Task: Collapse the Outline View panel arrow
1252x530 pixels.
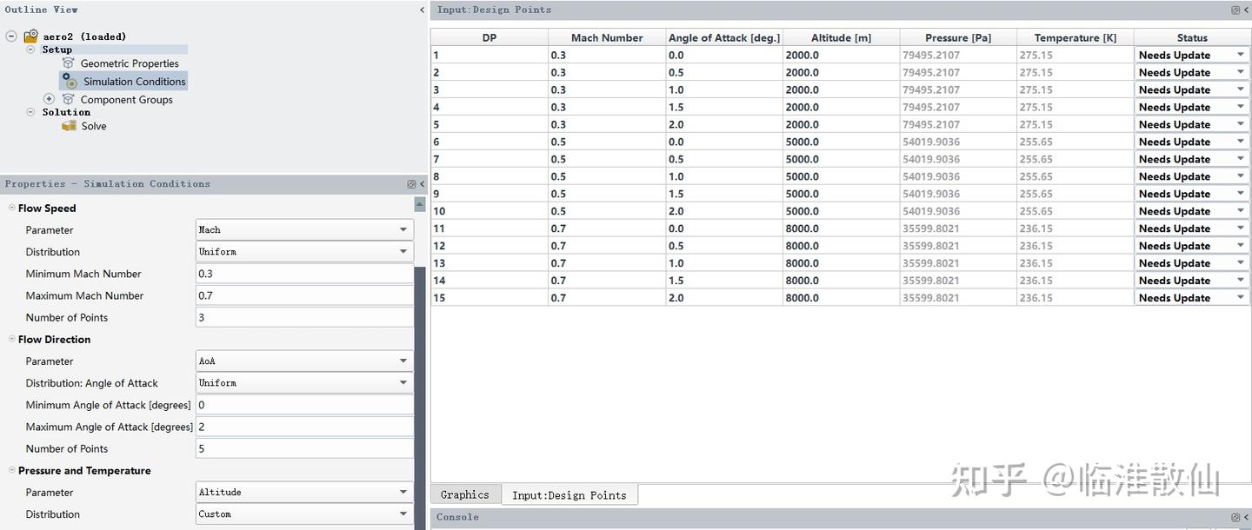Action: [423, 10]
